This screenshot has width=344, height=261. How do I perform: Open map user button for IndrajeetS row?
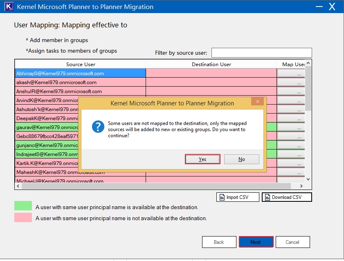click(291, 154)
